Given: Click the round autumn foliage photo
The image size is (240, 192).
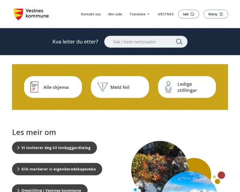Looking at the screenshot, I should (159, 165).
